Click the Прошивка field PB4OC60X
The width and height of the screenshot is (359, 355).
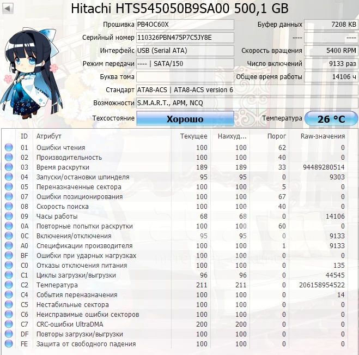coord(185,25)
